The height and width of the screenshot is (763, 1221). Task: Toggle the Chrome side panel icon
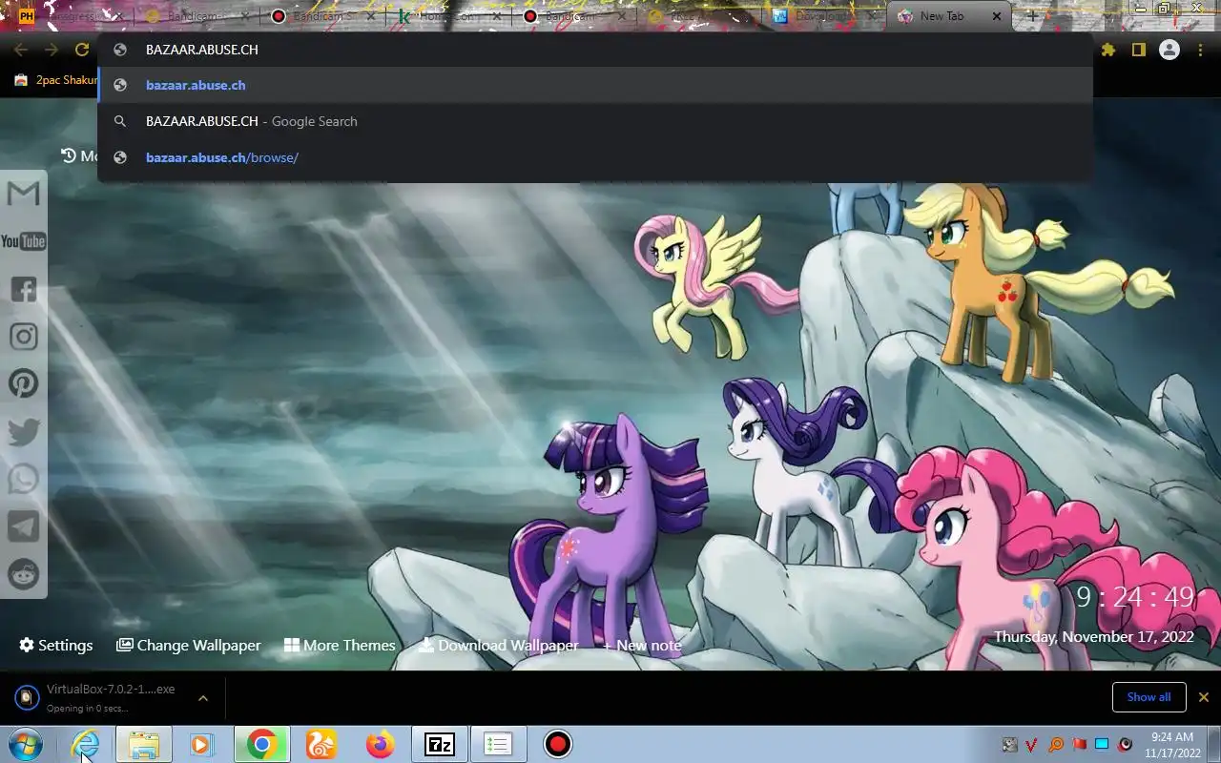coord(1138,50)
